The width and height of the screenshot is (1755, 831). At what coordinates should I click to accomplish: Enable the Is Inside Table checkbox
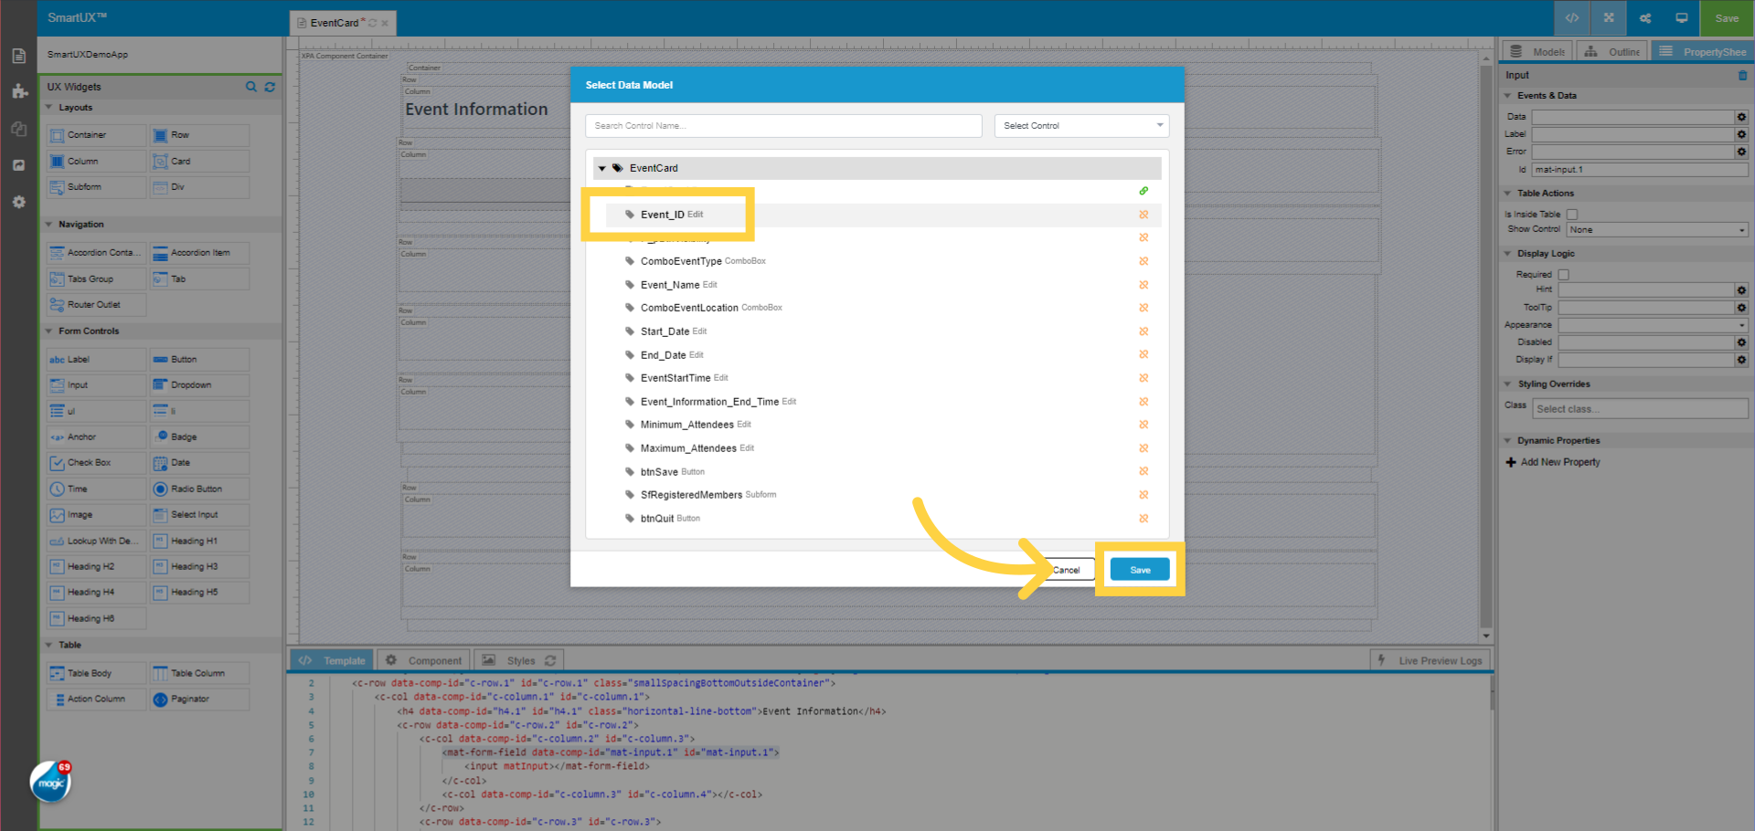[x=1571, y=213]
